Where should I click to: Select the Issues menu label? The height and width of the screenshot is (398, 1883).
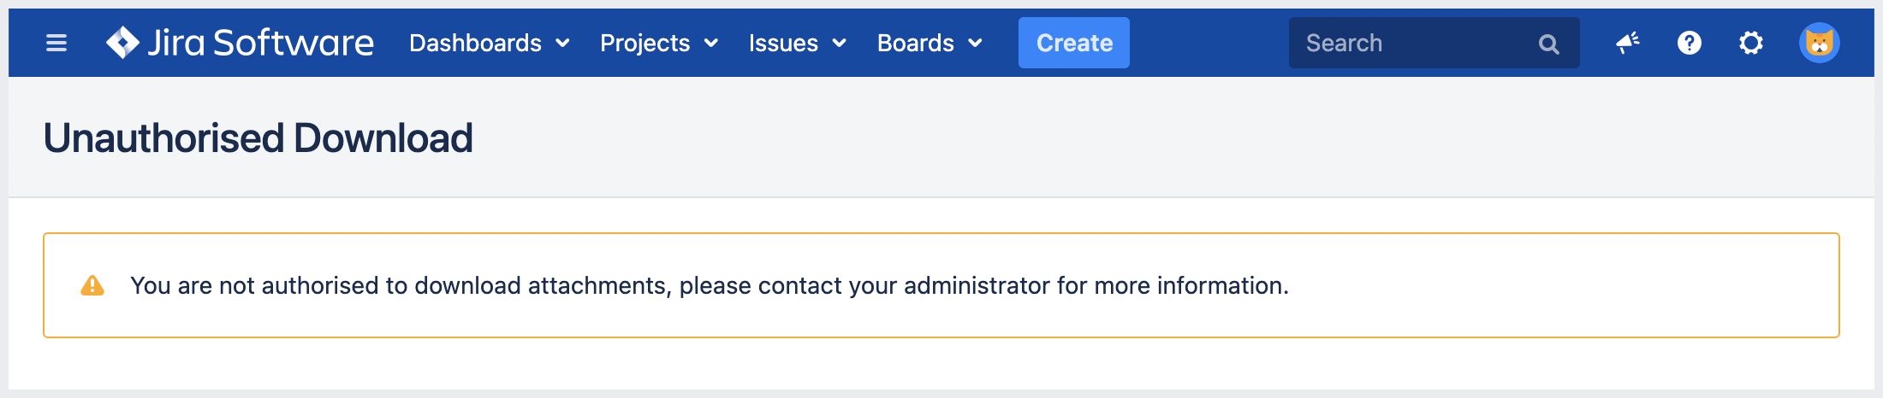click(x=783, y=43)
